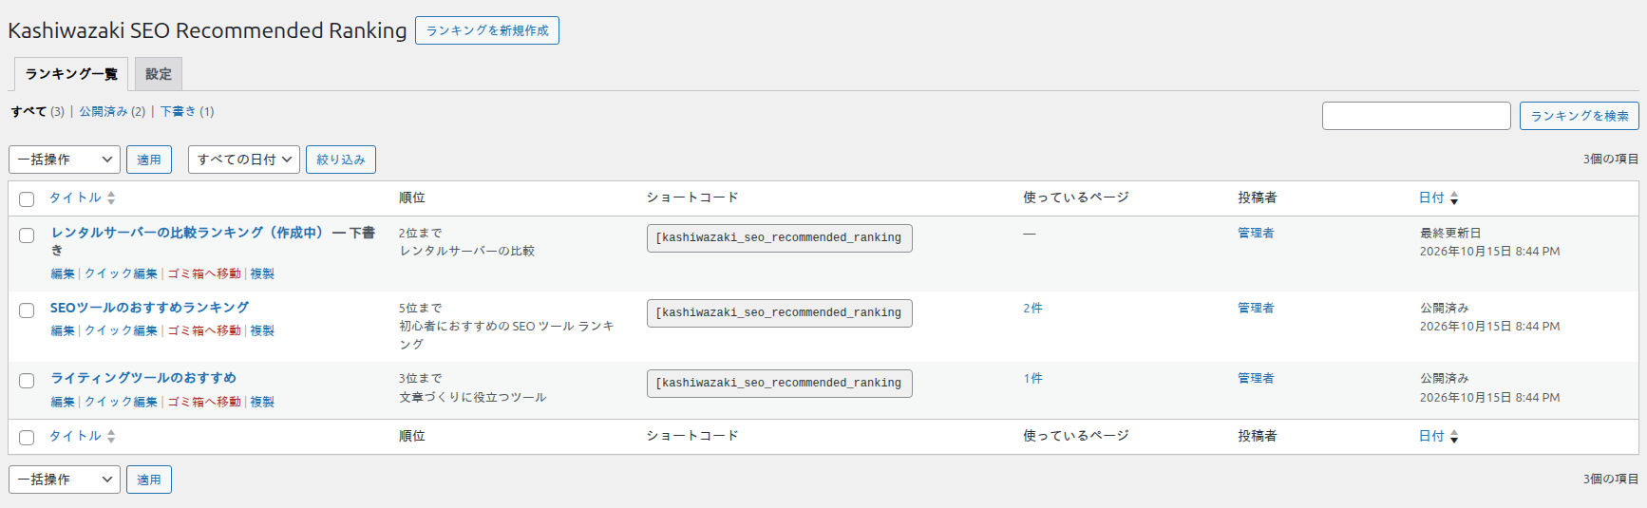Open the すべての日付 date filter dropdown

click(x=244, y=160)
